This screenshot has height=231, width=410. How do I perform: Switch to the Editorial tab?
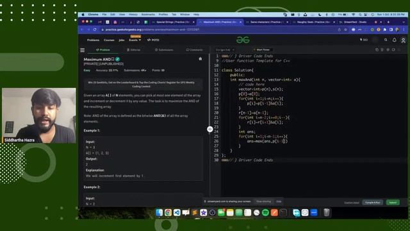click(134, 50)
